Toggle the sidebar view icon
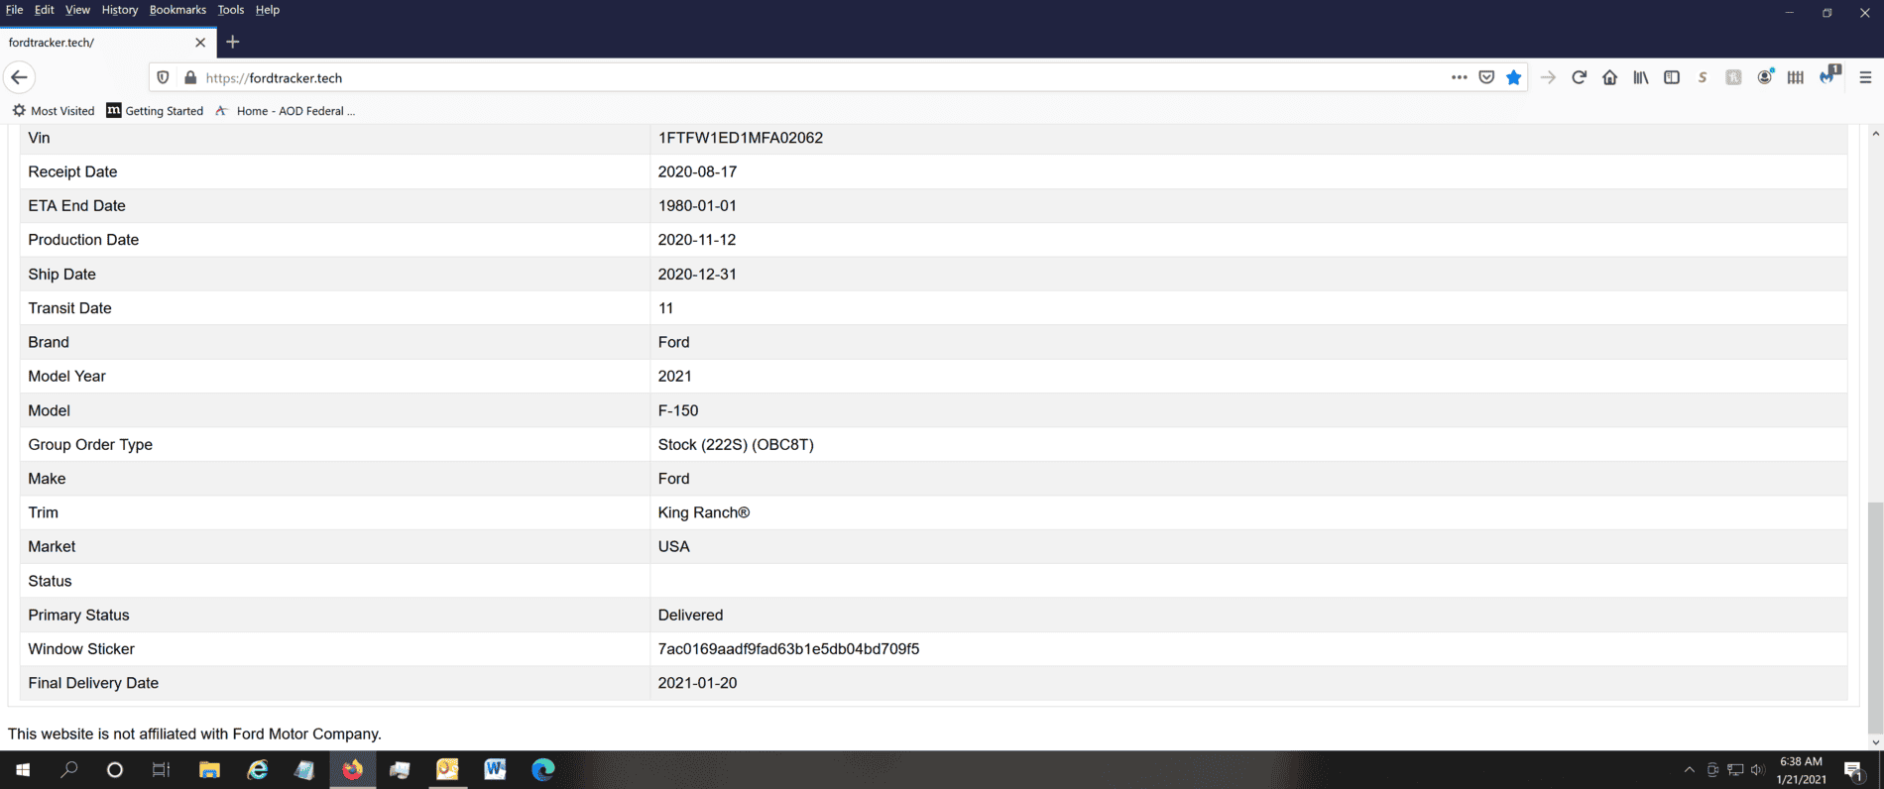The width and height of the screenshot is (1884, 789). pos(1672,77)
